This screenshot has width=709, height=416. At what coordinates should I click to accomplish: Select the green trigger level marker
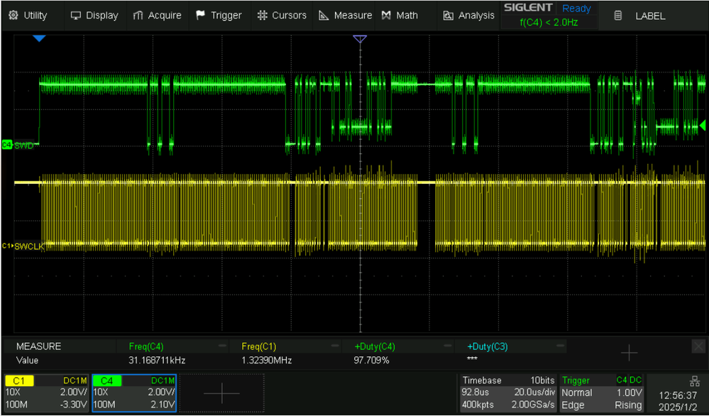(x=702, y=125)
